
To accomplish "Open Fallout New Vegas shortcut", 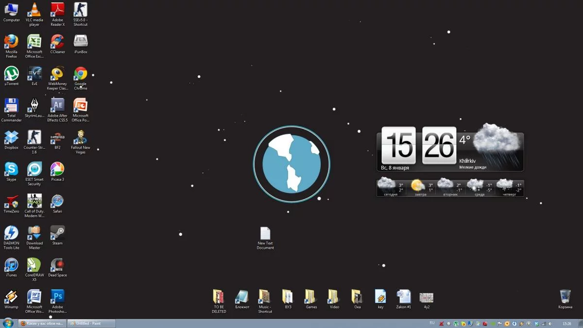I will coord(81,142).
